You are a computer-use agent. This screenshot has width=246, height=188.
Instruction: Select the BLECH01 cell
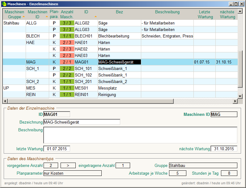pyautogui.click(x=86, y=36)
